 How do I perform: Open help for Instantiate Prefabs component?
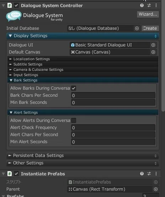click(x=142, y=174)
